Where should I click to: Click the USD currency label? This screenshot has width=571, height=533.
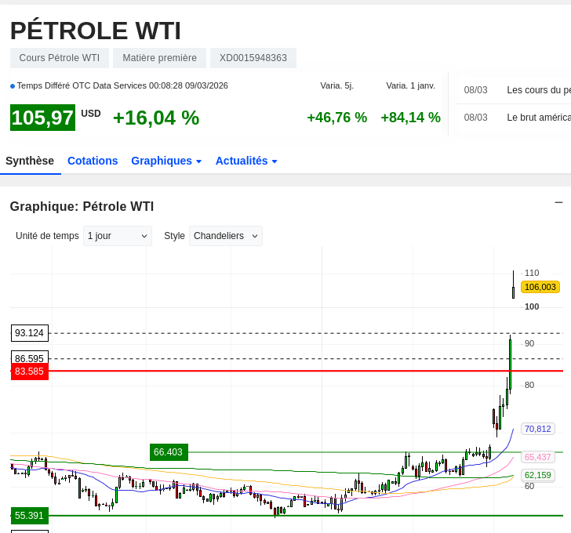[91, 114]
